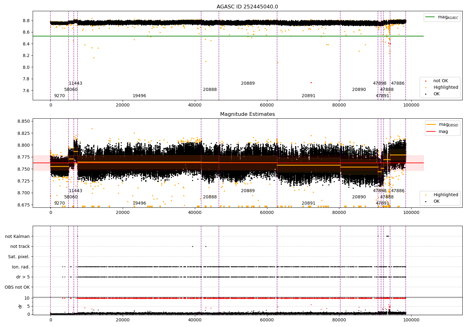Screen dimensions: 467x327
Task: Click OBSID label 9270 in Magnitude Estimates plot
Action: click(59, 203)
